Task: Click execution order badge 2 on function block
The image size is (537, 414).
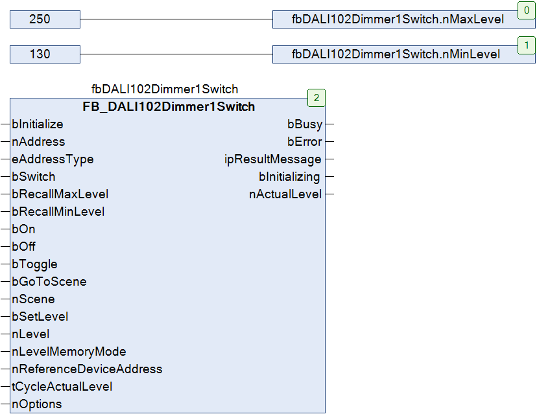Action: coord(316,98)
